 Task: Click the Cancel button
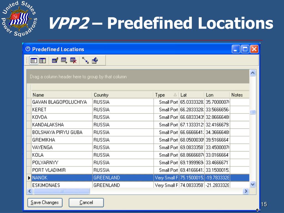point(86,202)
